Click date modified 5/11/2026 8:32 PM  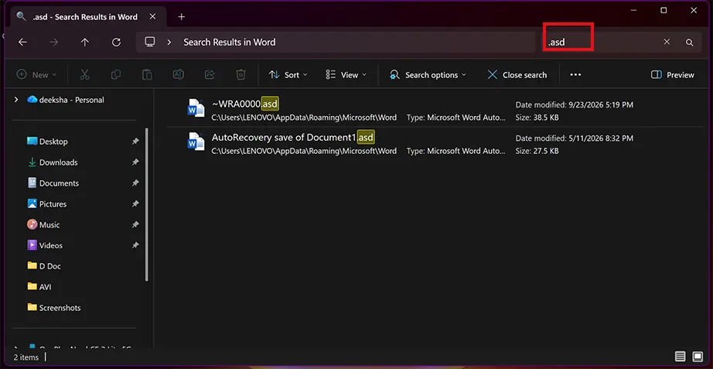point(575,138)
